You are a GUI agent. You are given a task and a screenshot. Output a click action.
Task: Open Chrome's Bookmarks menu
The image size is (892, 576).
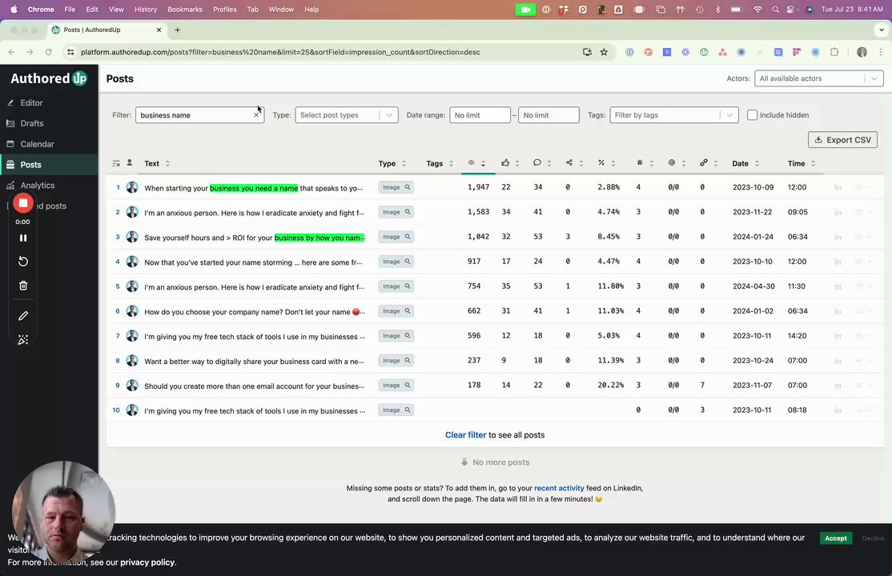pos(185,10)
